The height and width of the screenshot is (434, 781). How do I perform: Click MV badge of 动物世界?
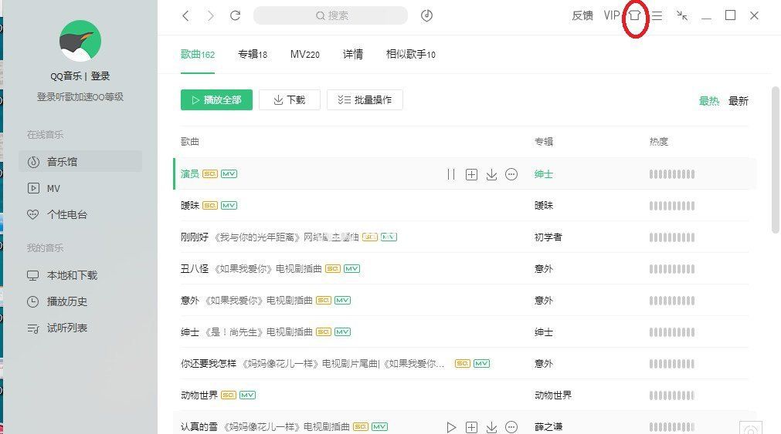tap(247, 395)
